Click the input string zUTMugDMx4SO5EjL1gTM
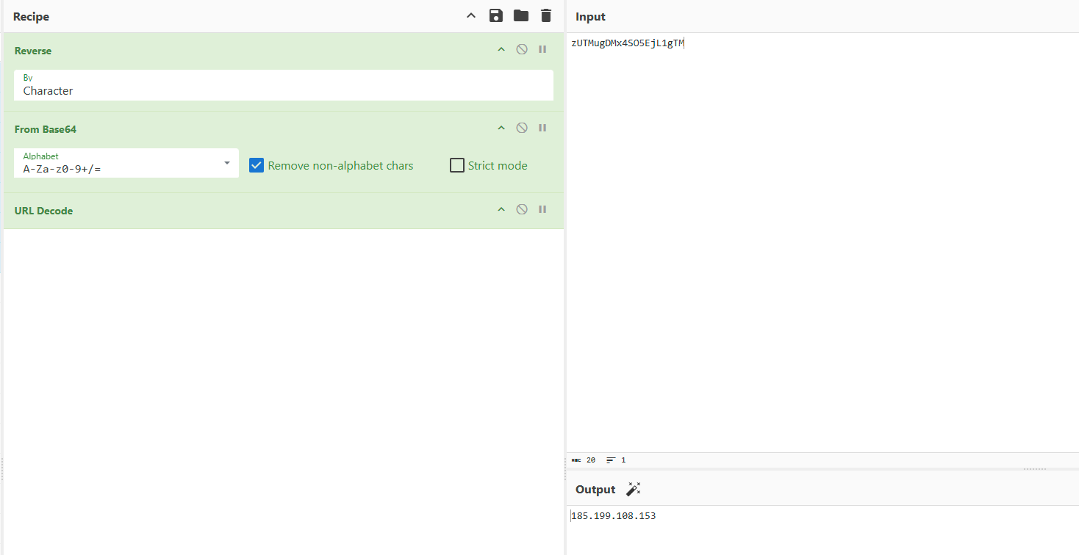The width and height of the screenshot is (1079, 555). [628, 43]
